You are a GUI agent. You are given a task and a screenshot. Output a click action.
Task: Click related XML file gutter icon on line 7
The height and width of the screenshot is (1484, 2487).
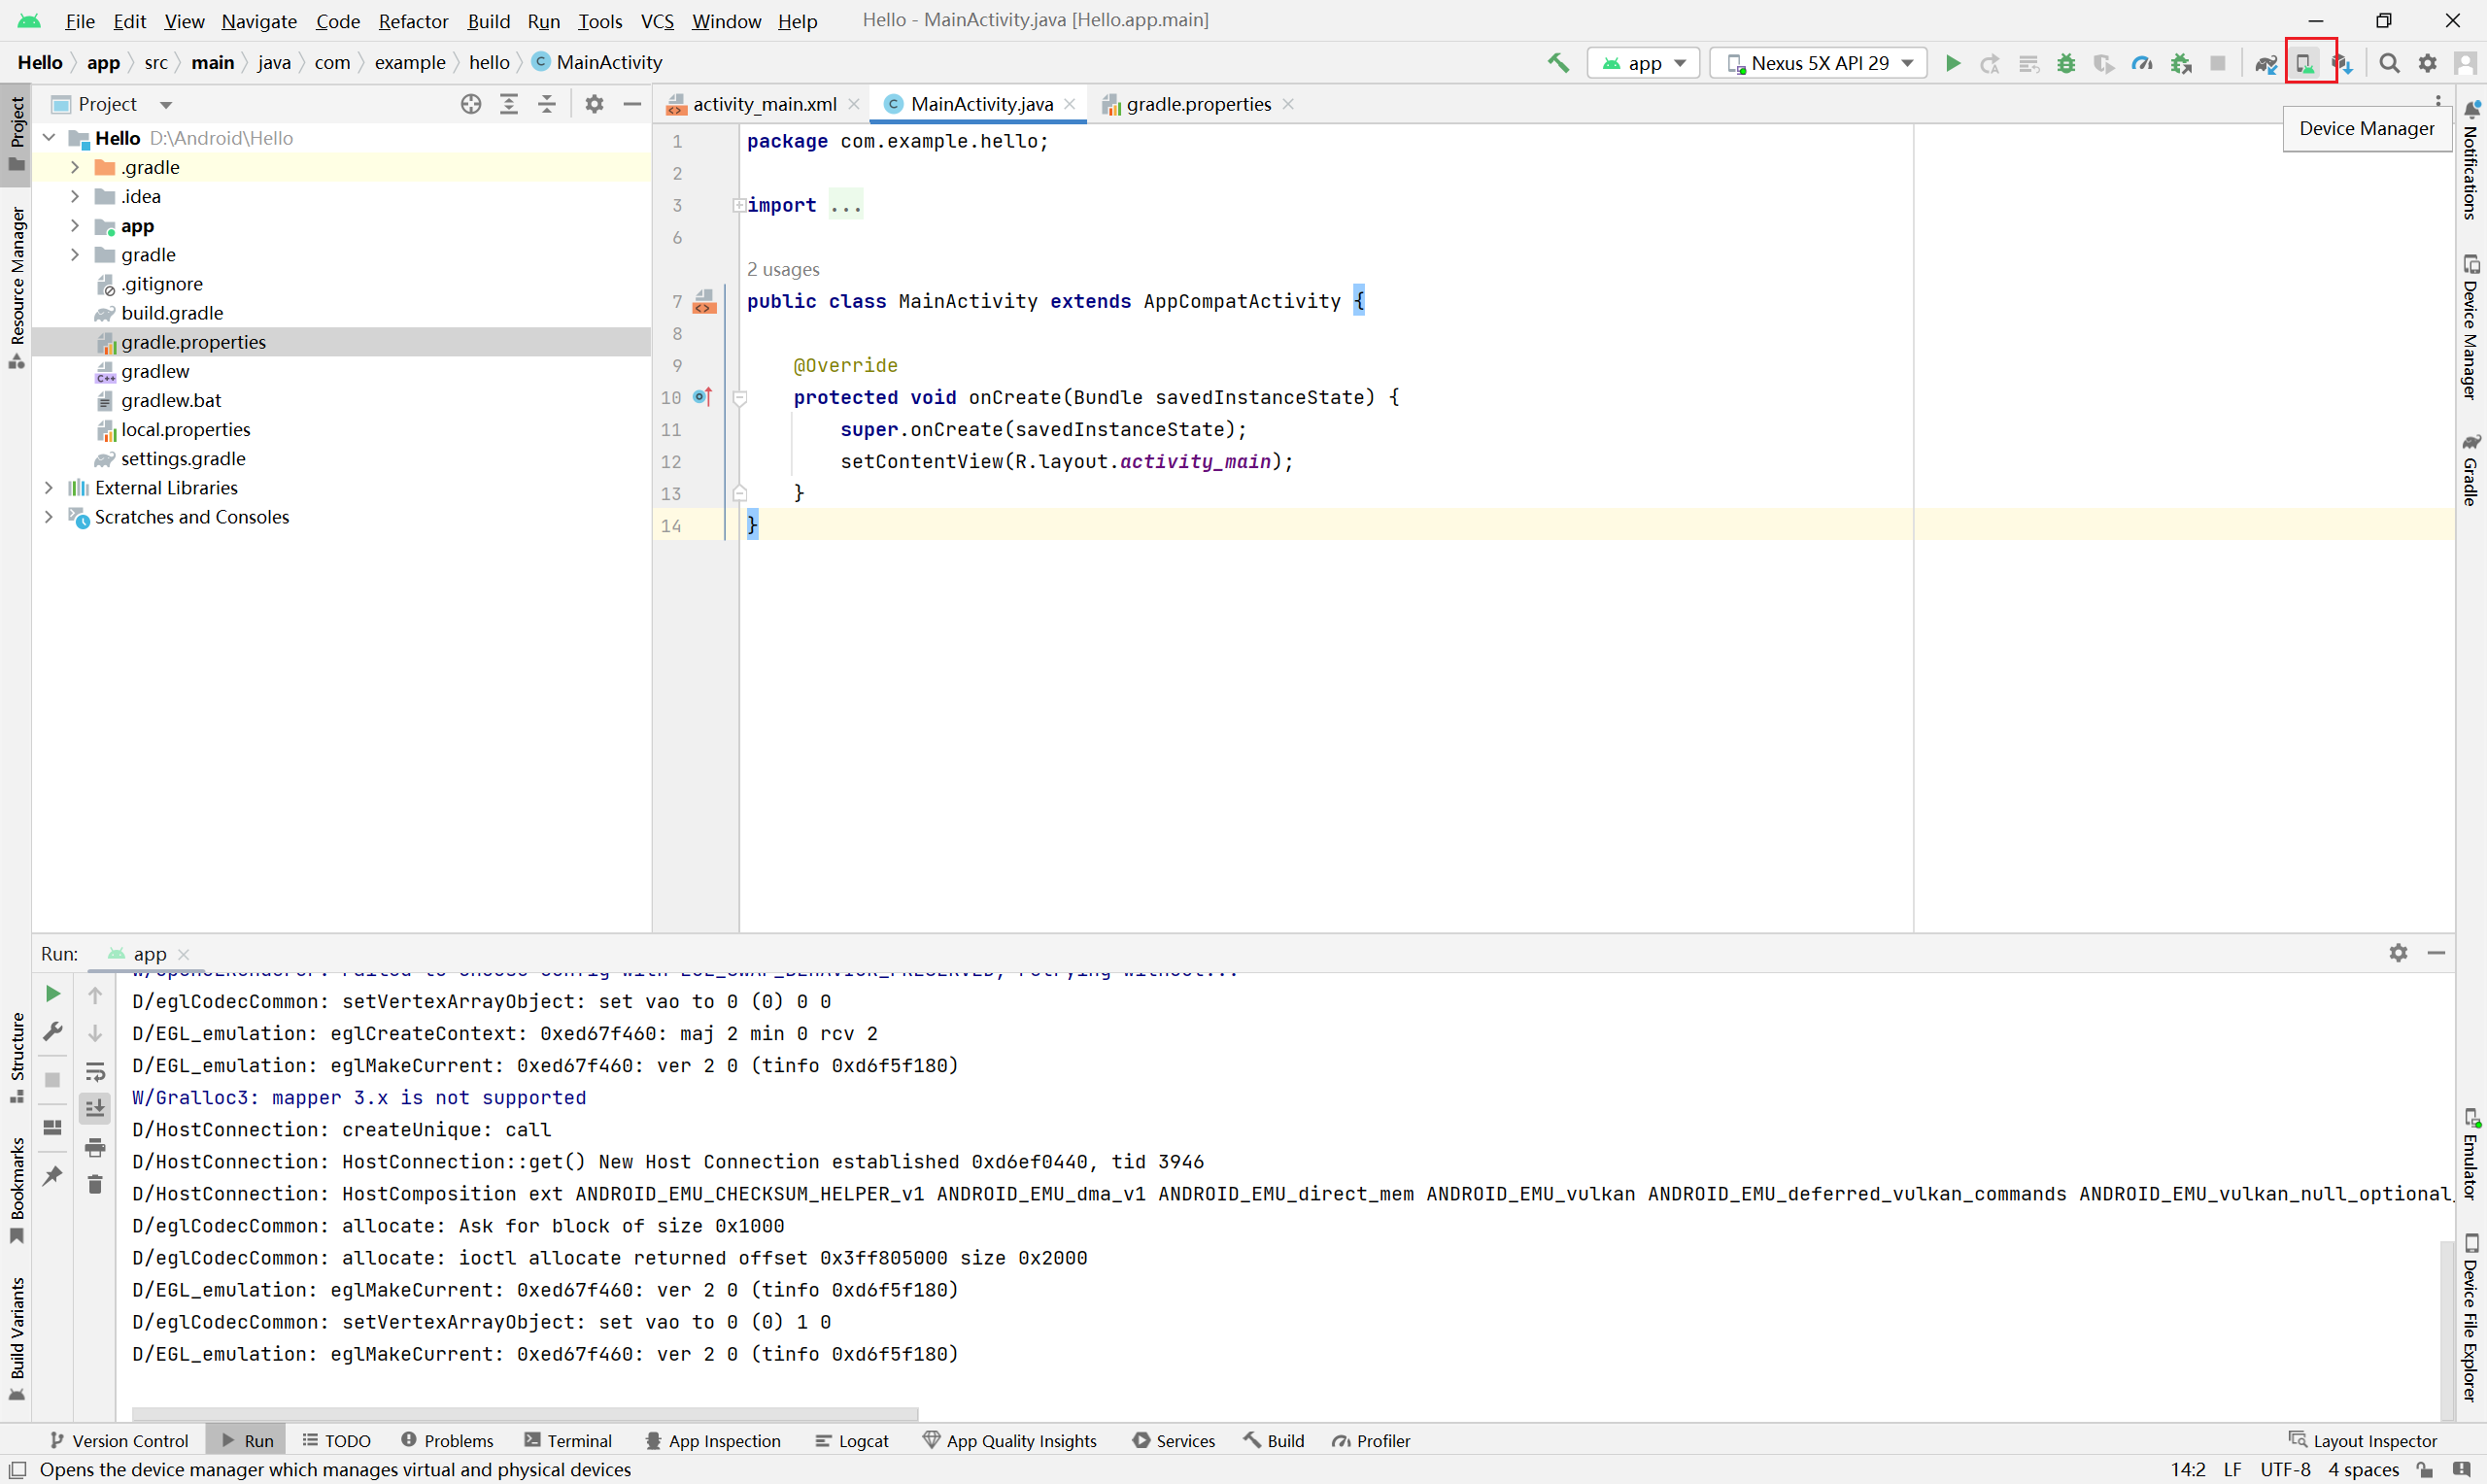705,301
